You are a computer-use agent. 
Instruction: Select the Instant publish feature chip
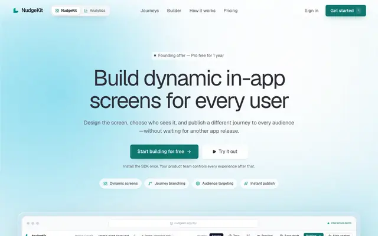[x=259, y=183]
